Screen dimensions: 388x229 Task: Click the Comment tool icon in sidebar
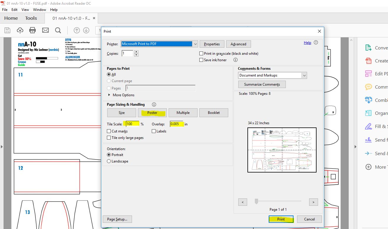tap(368, 87)
